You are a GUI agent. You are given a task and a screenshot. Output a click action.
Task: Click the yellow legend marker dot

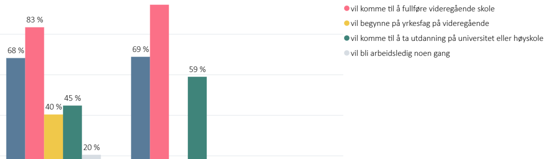347,23
